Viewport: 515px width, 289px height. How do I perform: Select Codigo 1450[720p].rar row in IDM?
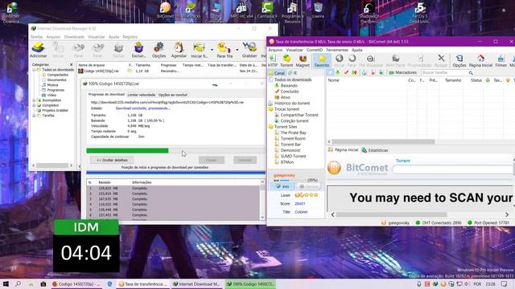[x=171, y=71]
